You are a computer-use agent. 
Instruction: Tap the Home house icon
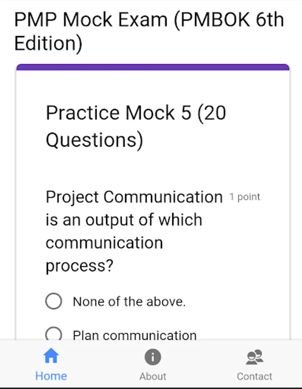coord(51,357)
